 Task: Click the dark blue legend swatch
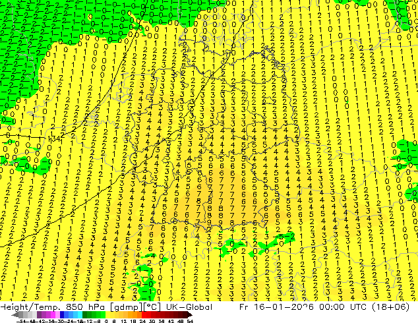click(62, 314)
